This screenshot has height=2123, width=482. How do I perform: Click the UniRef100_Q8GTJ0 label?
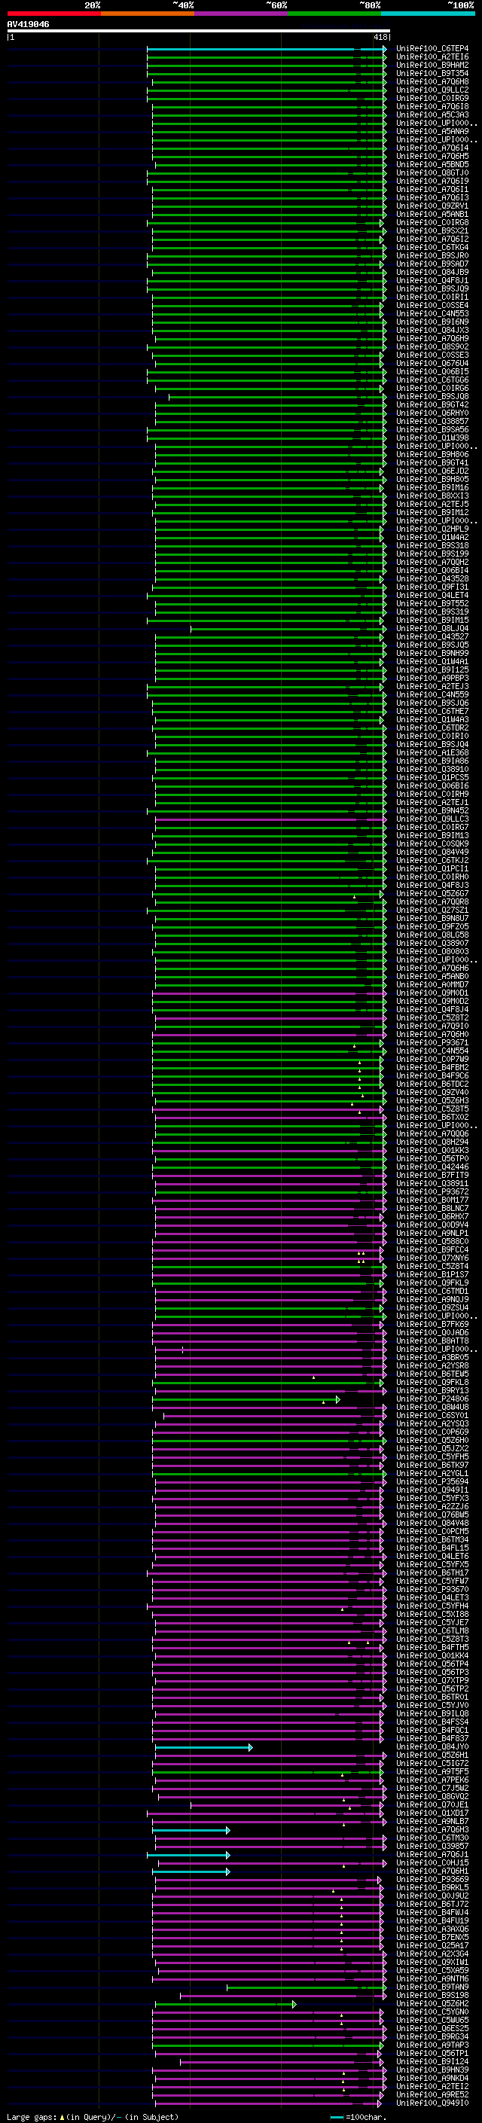[x=432, y=173]
